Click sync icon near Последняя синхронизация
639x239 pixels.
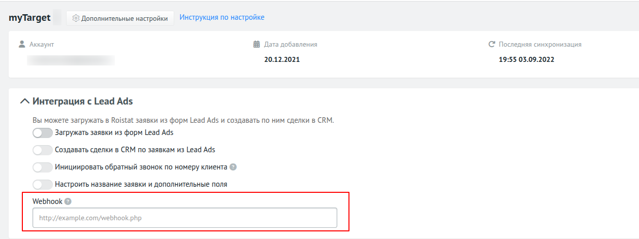tap(492, 44)
